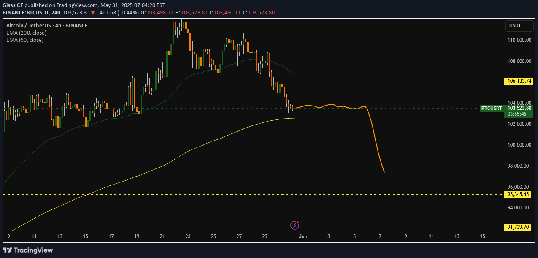The height and width of the screenshot is (258, 538).
Task: Select the EMA (50, close) indicator legend
Action: tap(24, 40)
